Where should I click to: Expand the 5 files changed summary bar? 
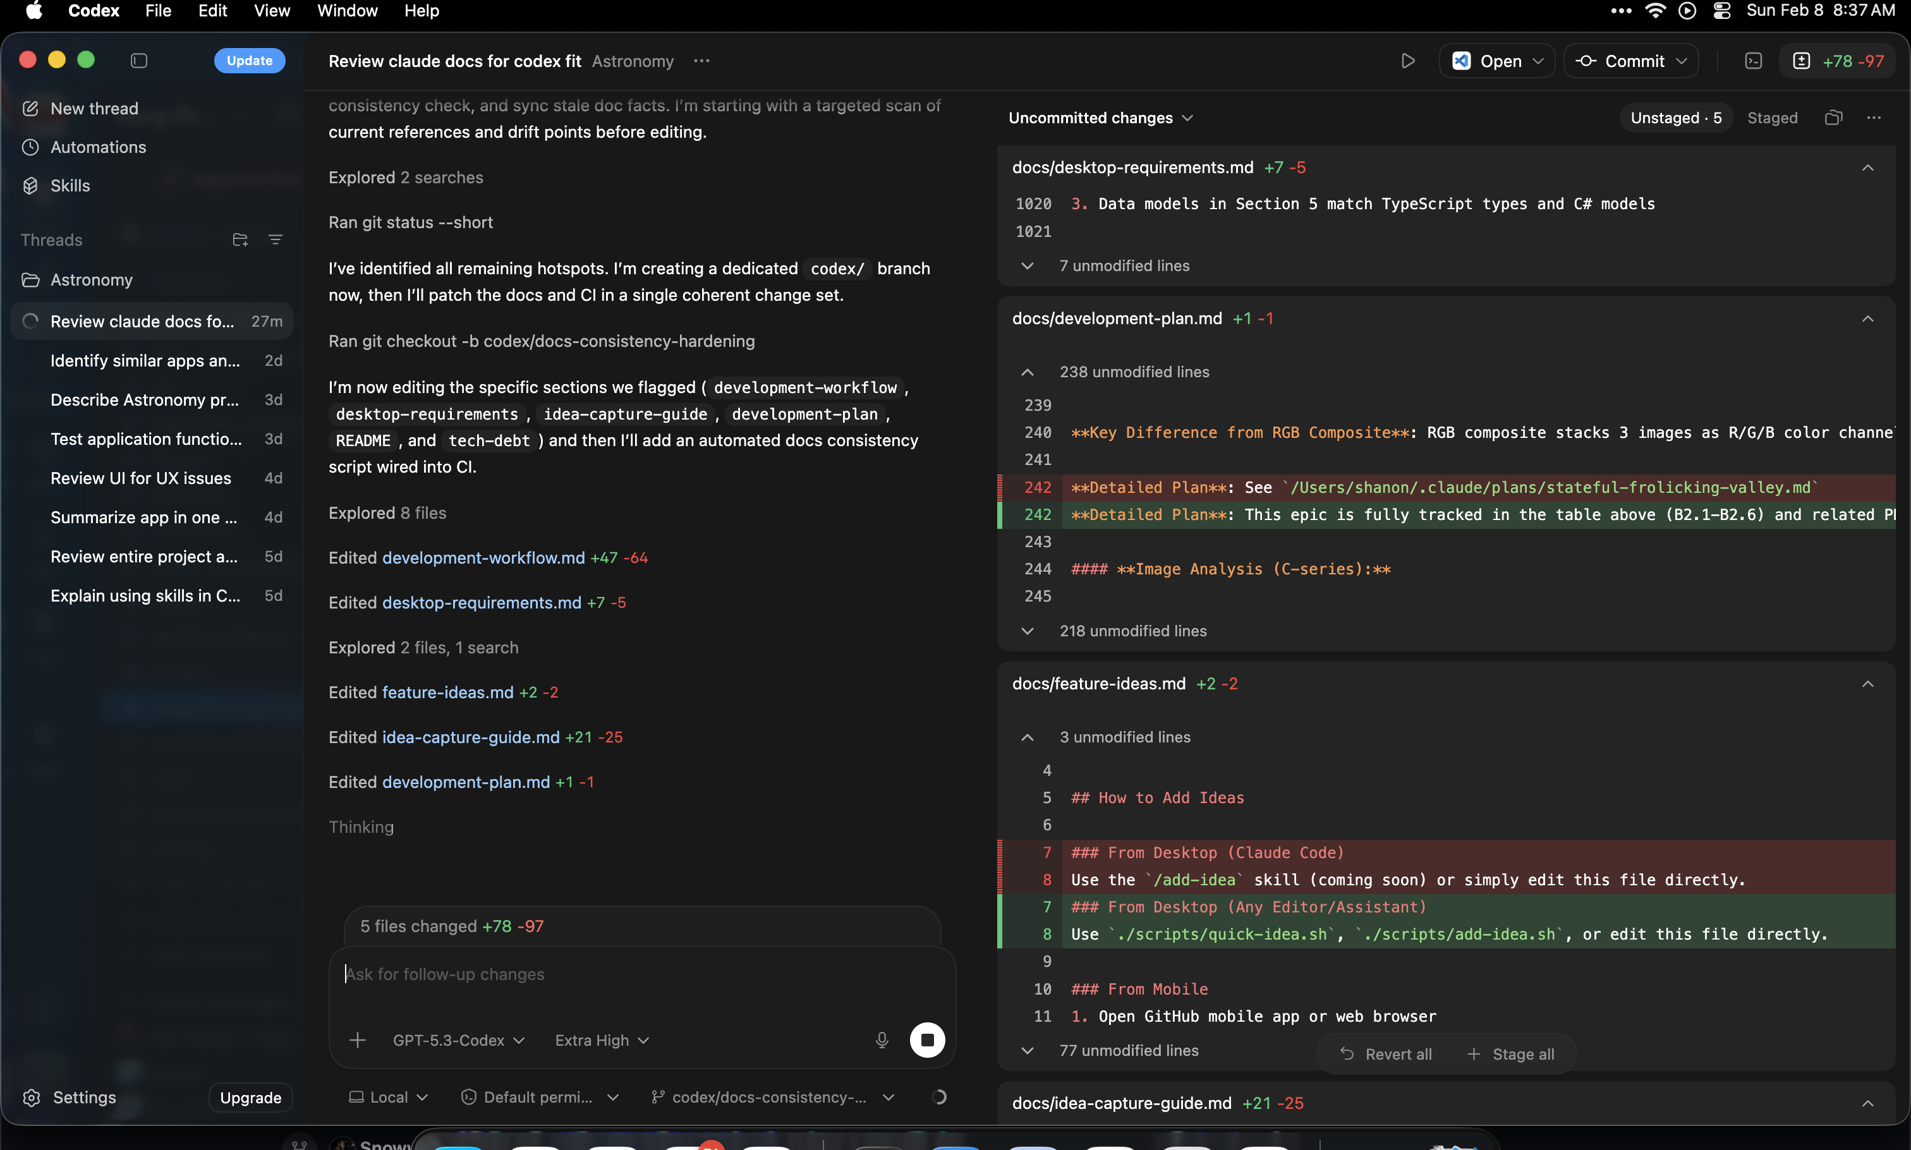tap(641, 926)
